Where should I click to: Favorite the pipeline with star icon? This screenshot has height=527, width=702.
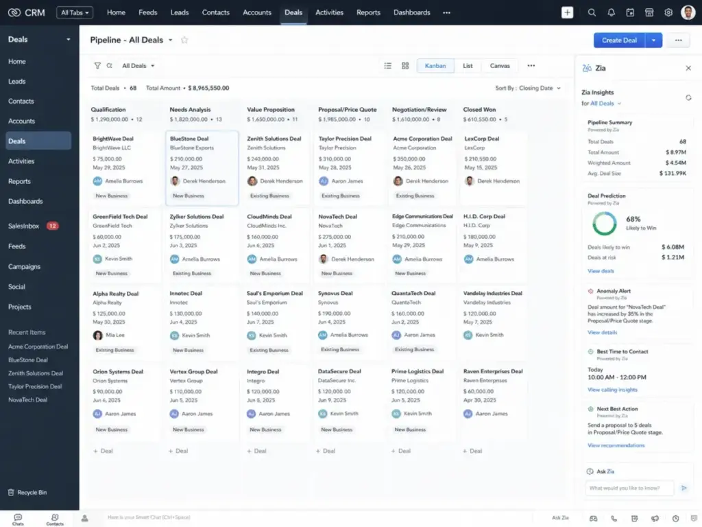tap(184, 40)
